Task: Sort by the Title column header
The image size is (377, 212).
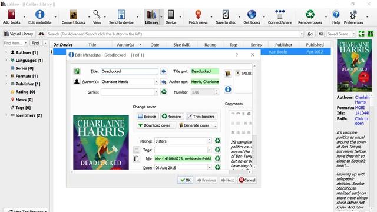Action: 92,45
